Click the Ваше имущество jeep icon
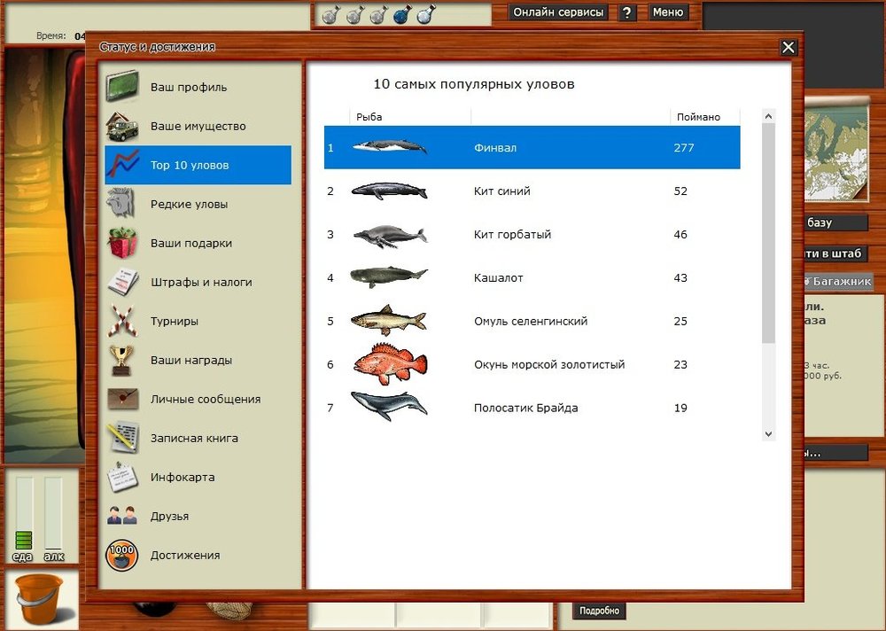The width and height of the screenshot is (886, 631). click(122, 126)
